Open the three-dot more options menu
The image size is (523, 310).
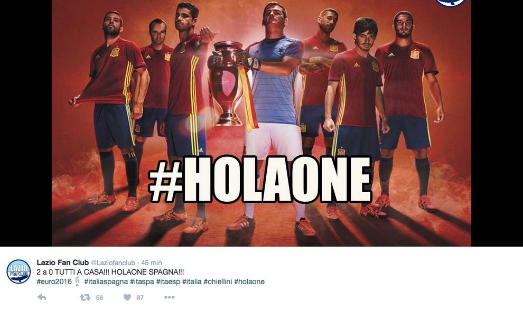(x=169, y=297)
